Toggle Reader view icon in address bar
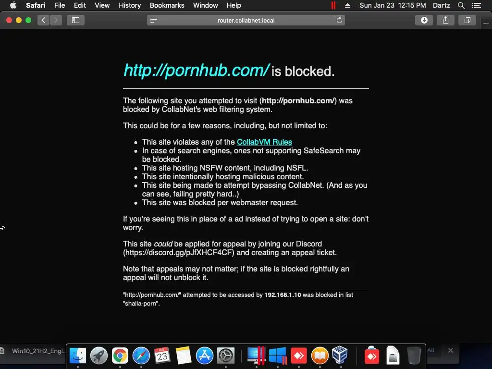The image size is (492, 369). tap(154, 20)
